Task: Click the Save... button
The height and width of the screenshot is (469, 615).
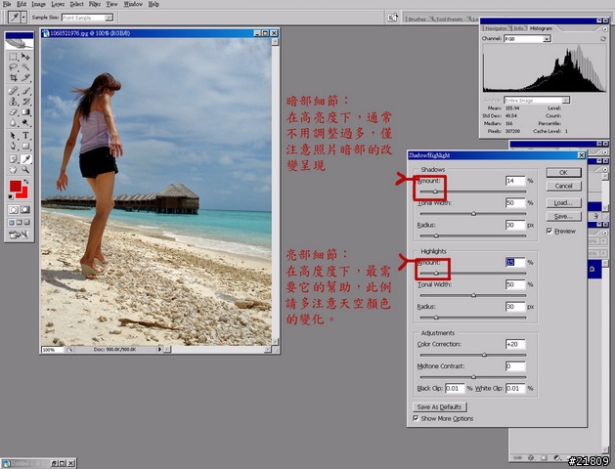Action: click(x=563, y=216)
